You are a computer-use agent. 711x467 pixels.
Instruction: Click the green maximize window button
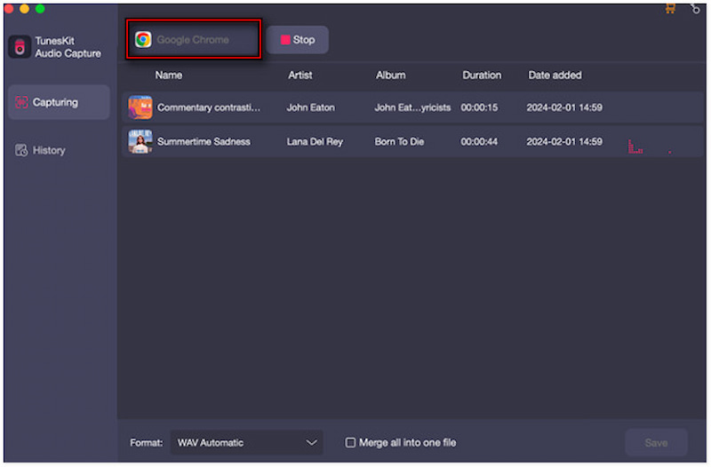tap(40, 9)
